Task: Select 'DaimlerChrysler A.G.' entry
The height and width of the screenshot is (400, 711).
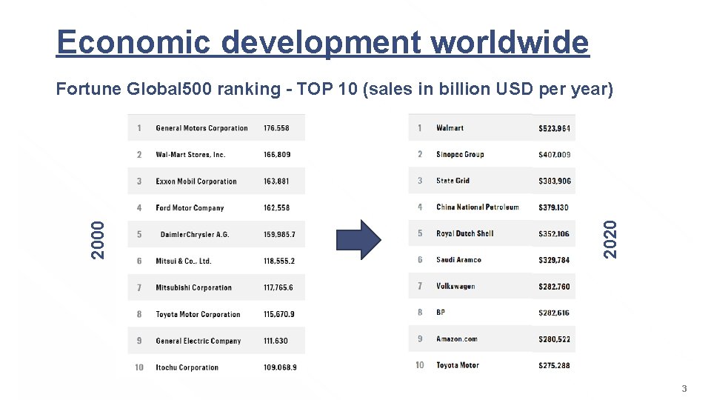Action: coord(195,235)
